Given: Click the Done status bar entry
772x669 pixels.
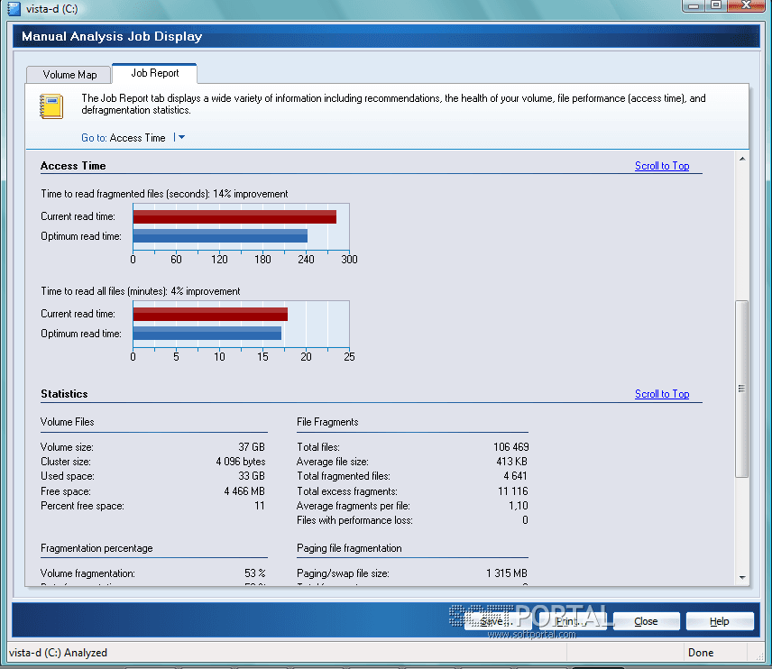Looking at the screenshot, I should [x=701, y=653].
